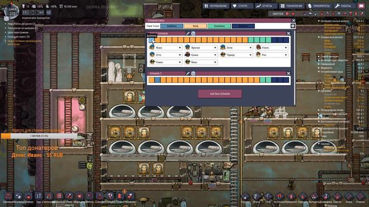Image resolution: width=369 pixels, height=207 pixels.
Task: Toggle alarm clock for Default Schedule
Action: (193, 33)
